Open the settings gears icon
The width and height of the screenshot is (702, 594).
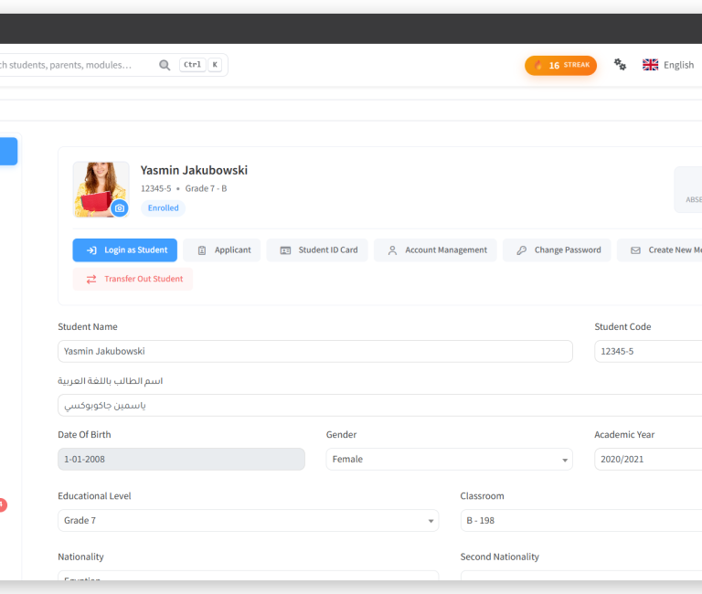pos(620,65)
